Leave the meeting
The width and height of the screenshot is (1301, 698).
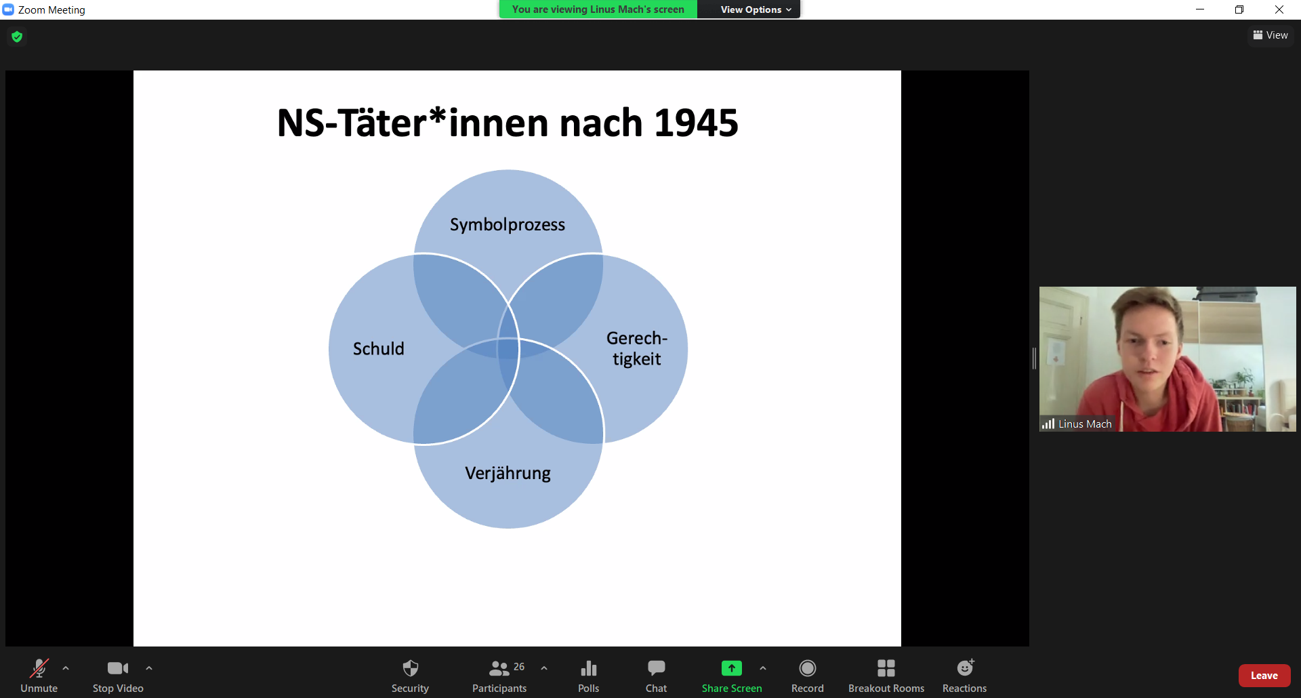[1264, 676]
